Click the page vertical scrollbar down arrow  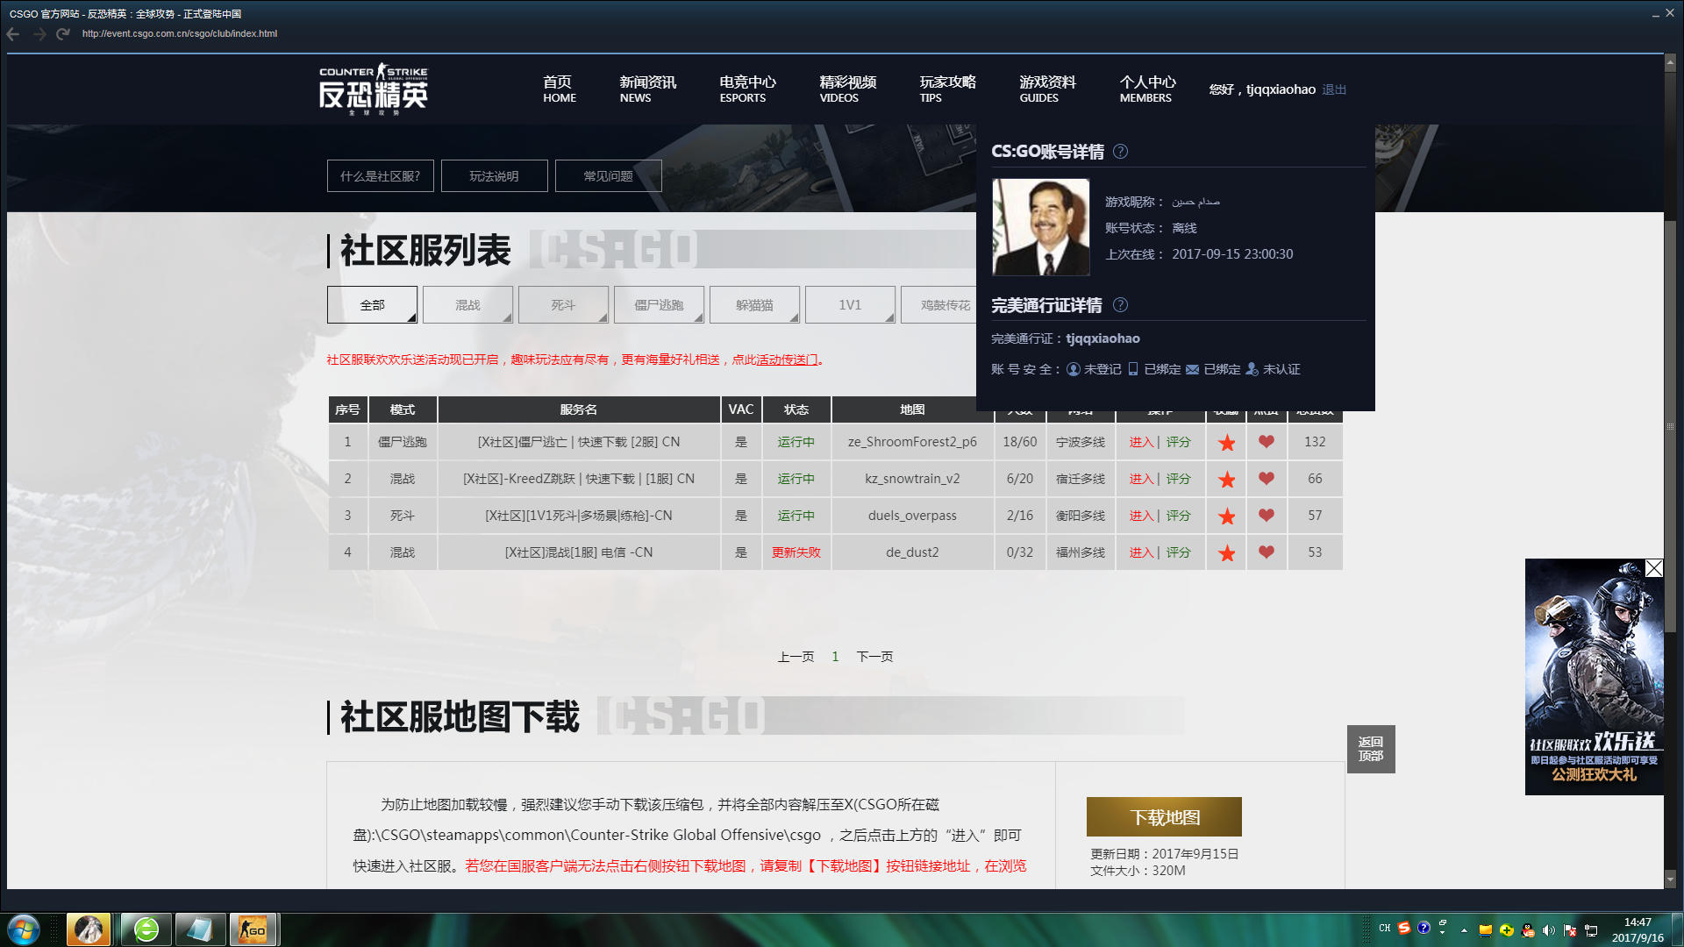point(1670,879)
